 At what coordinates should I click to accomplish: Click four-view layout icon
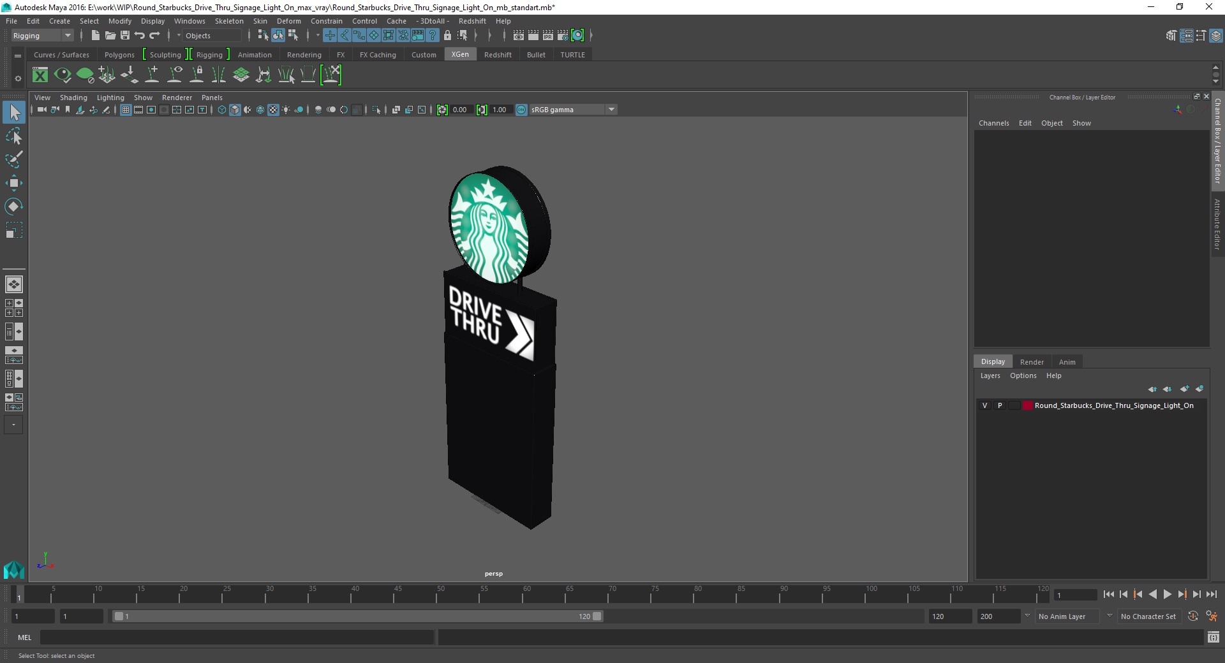(x=13, y=309)
